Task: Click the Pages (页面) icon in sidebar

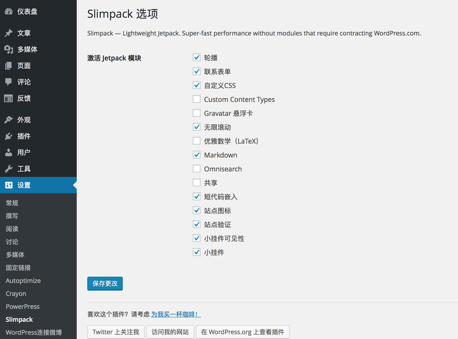Action: (8, 66)
